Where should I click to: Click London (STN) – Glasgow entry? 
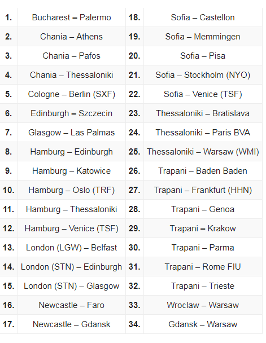coord(71,286)
